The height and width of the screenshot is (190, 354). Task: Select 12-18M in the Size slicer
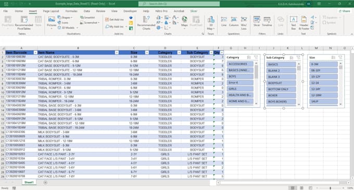(323, 95)
